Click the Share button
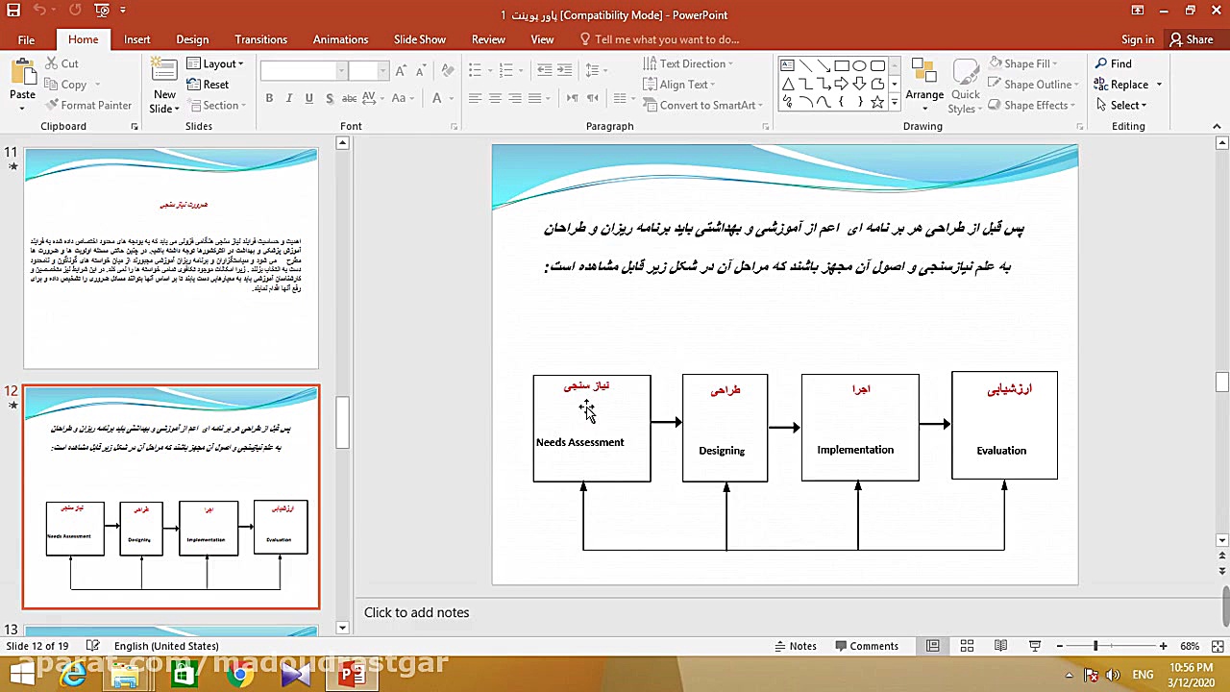This screenshot has width=1230, height=692. (x=1192, y=39)
